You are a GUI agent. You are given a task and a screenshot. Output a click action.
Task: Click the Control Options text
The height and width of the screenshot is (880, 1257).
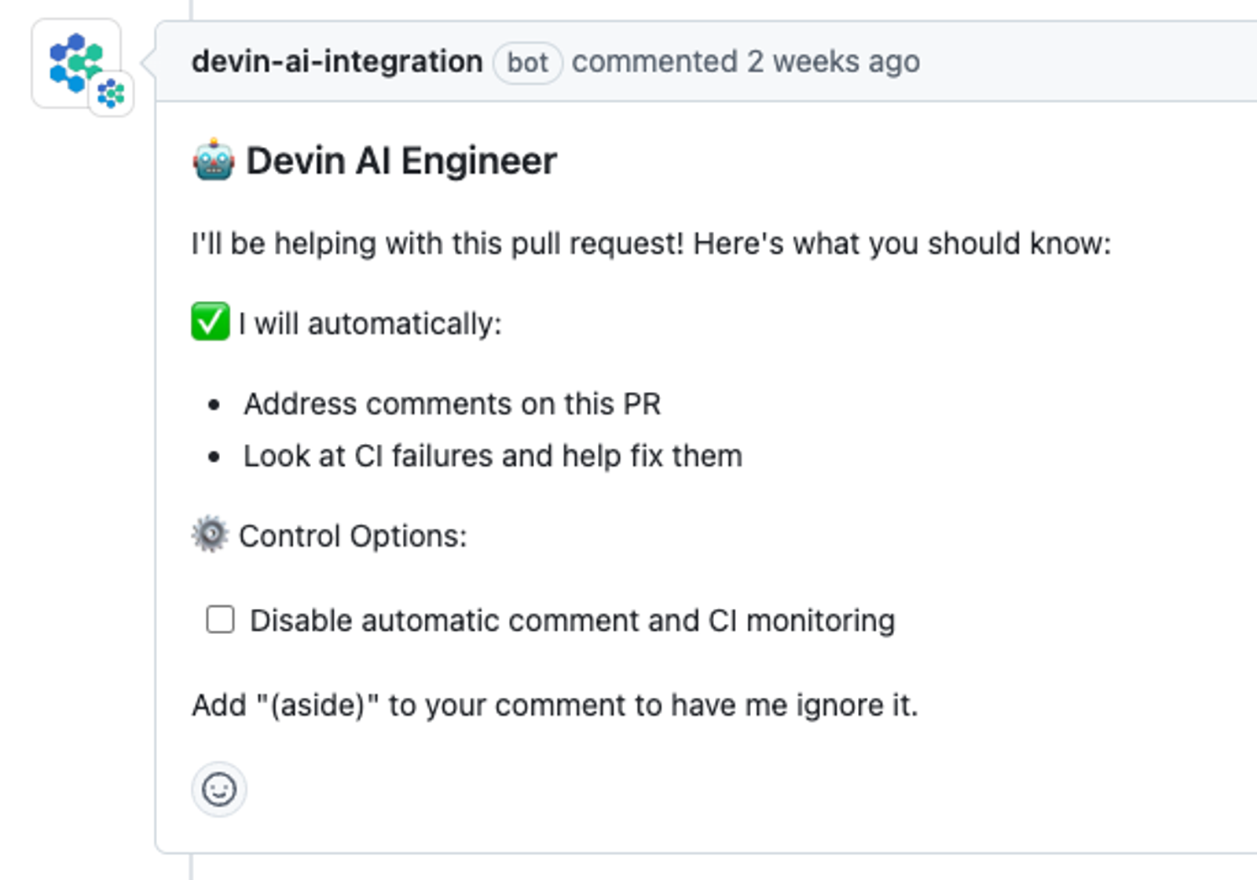pos(353,536)
